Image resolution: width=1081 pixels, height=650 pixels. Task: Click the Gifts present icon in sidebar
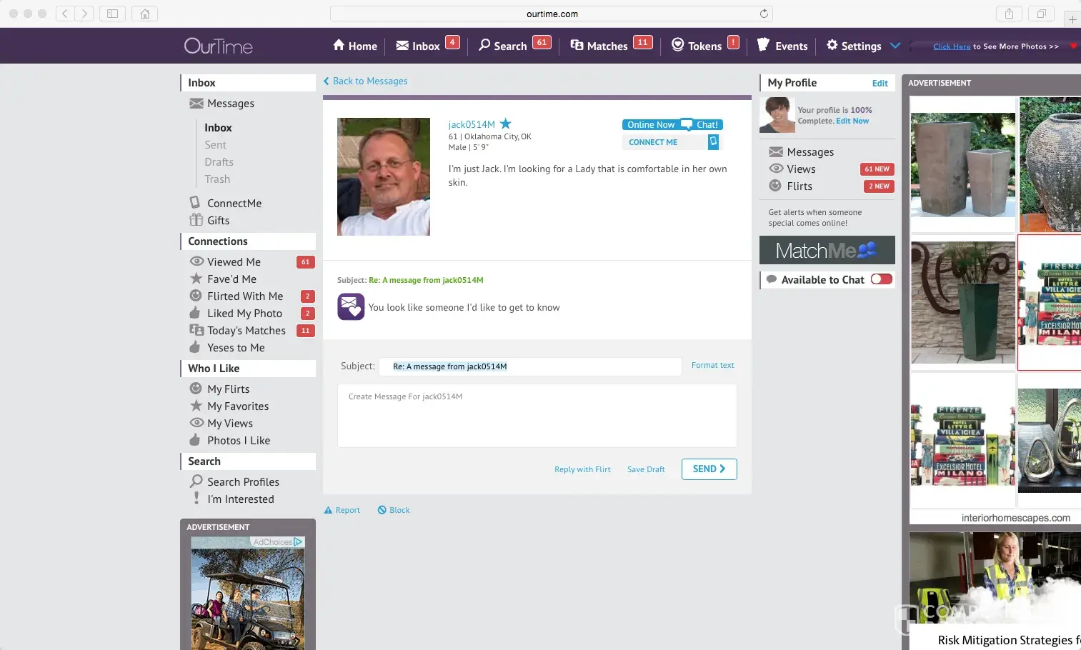[196, 220]
